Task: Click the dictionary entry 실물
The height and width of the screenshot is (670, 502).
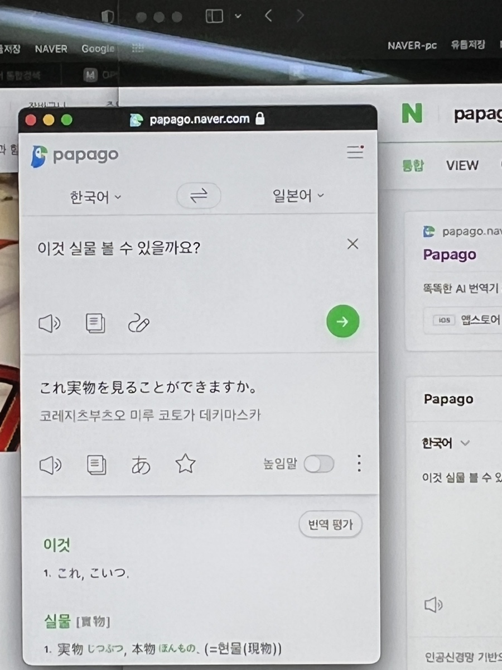Action: [x=57, y=620]
